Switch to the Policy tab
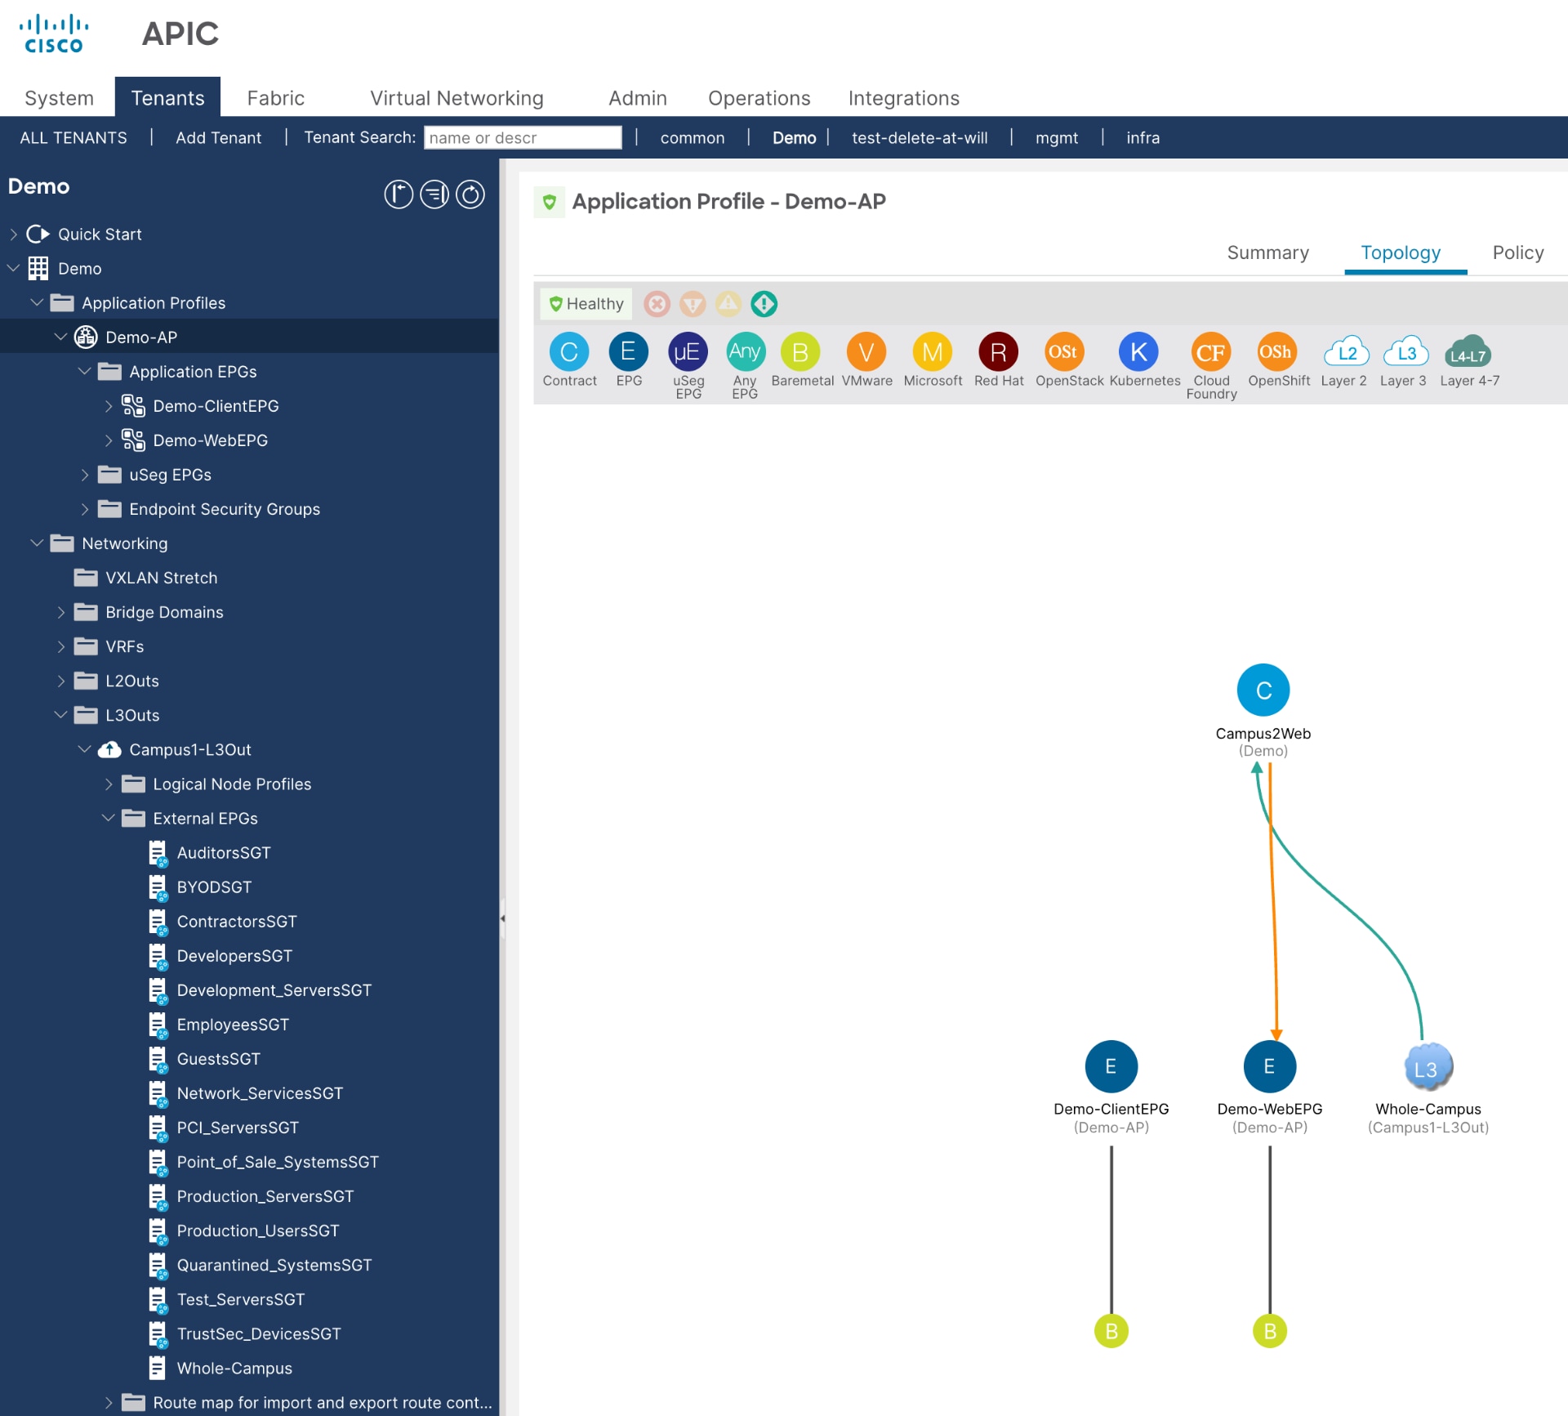 (x=1517, y=252)
